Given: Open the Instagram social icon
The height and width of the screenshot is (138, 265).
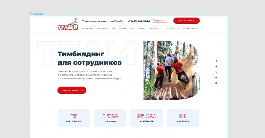Looking at the screenshot, I should tap(216, 67).
